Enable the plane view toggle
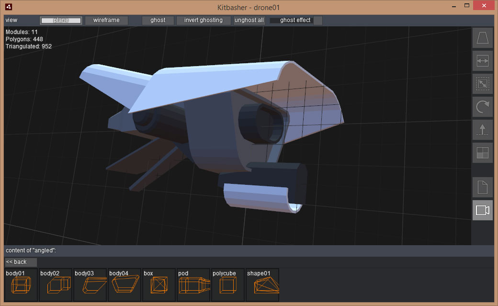The image size is (498, 306). pos(61,20)
